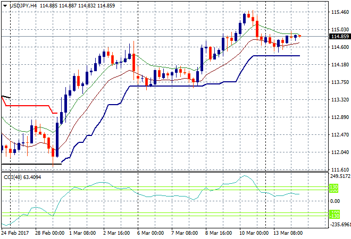Click the 111.610 price axis label

(340, 170)
